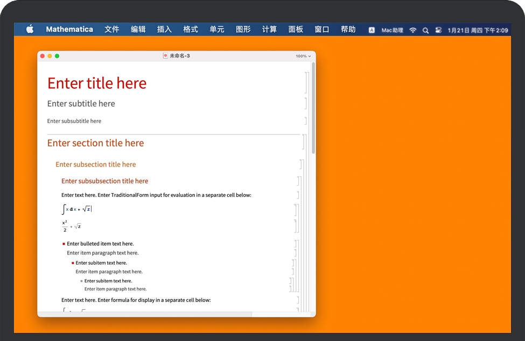The width and height of the screenshot is (525, 341).
Task: Open the 格式 menu
Action: point(191,30)
